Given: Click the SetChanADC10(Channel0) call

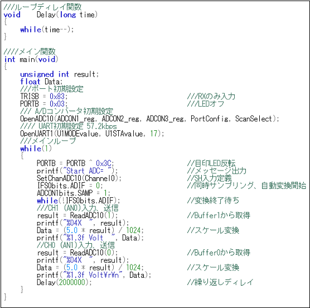Looking at the screenshot, I should point(79,178).
